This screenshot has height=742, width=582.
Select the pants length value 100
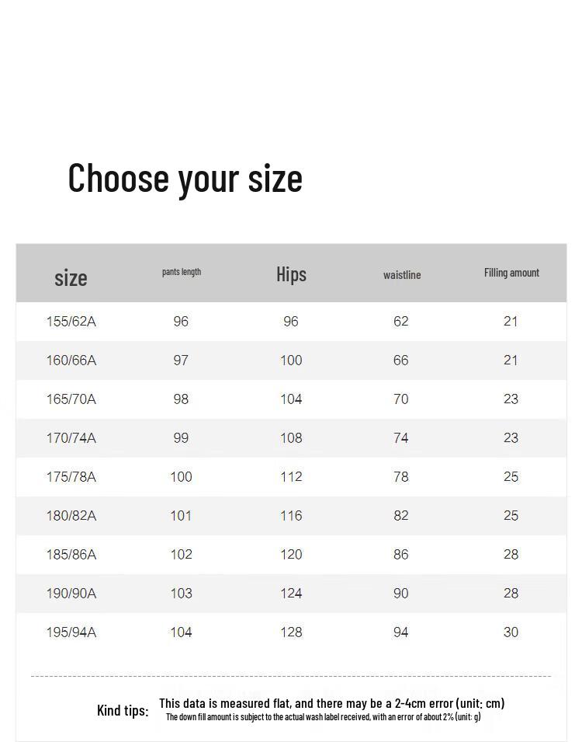(x=181, y=477)
